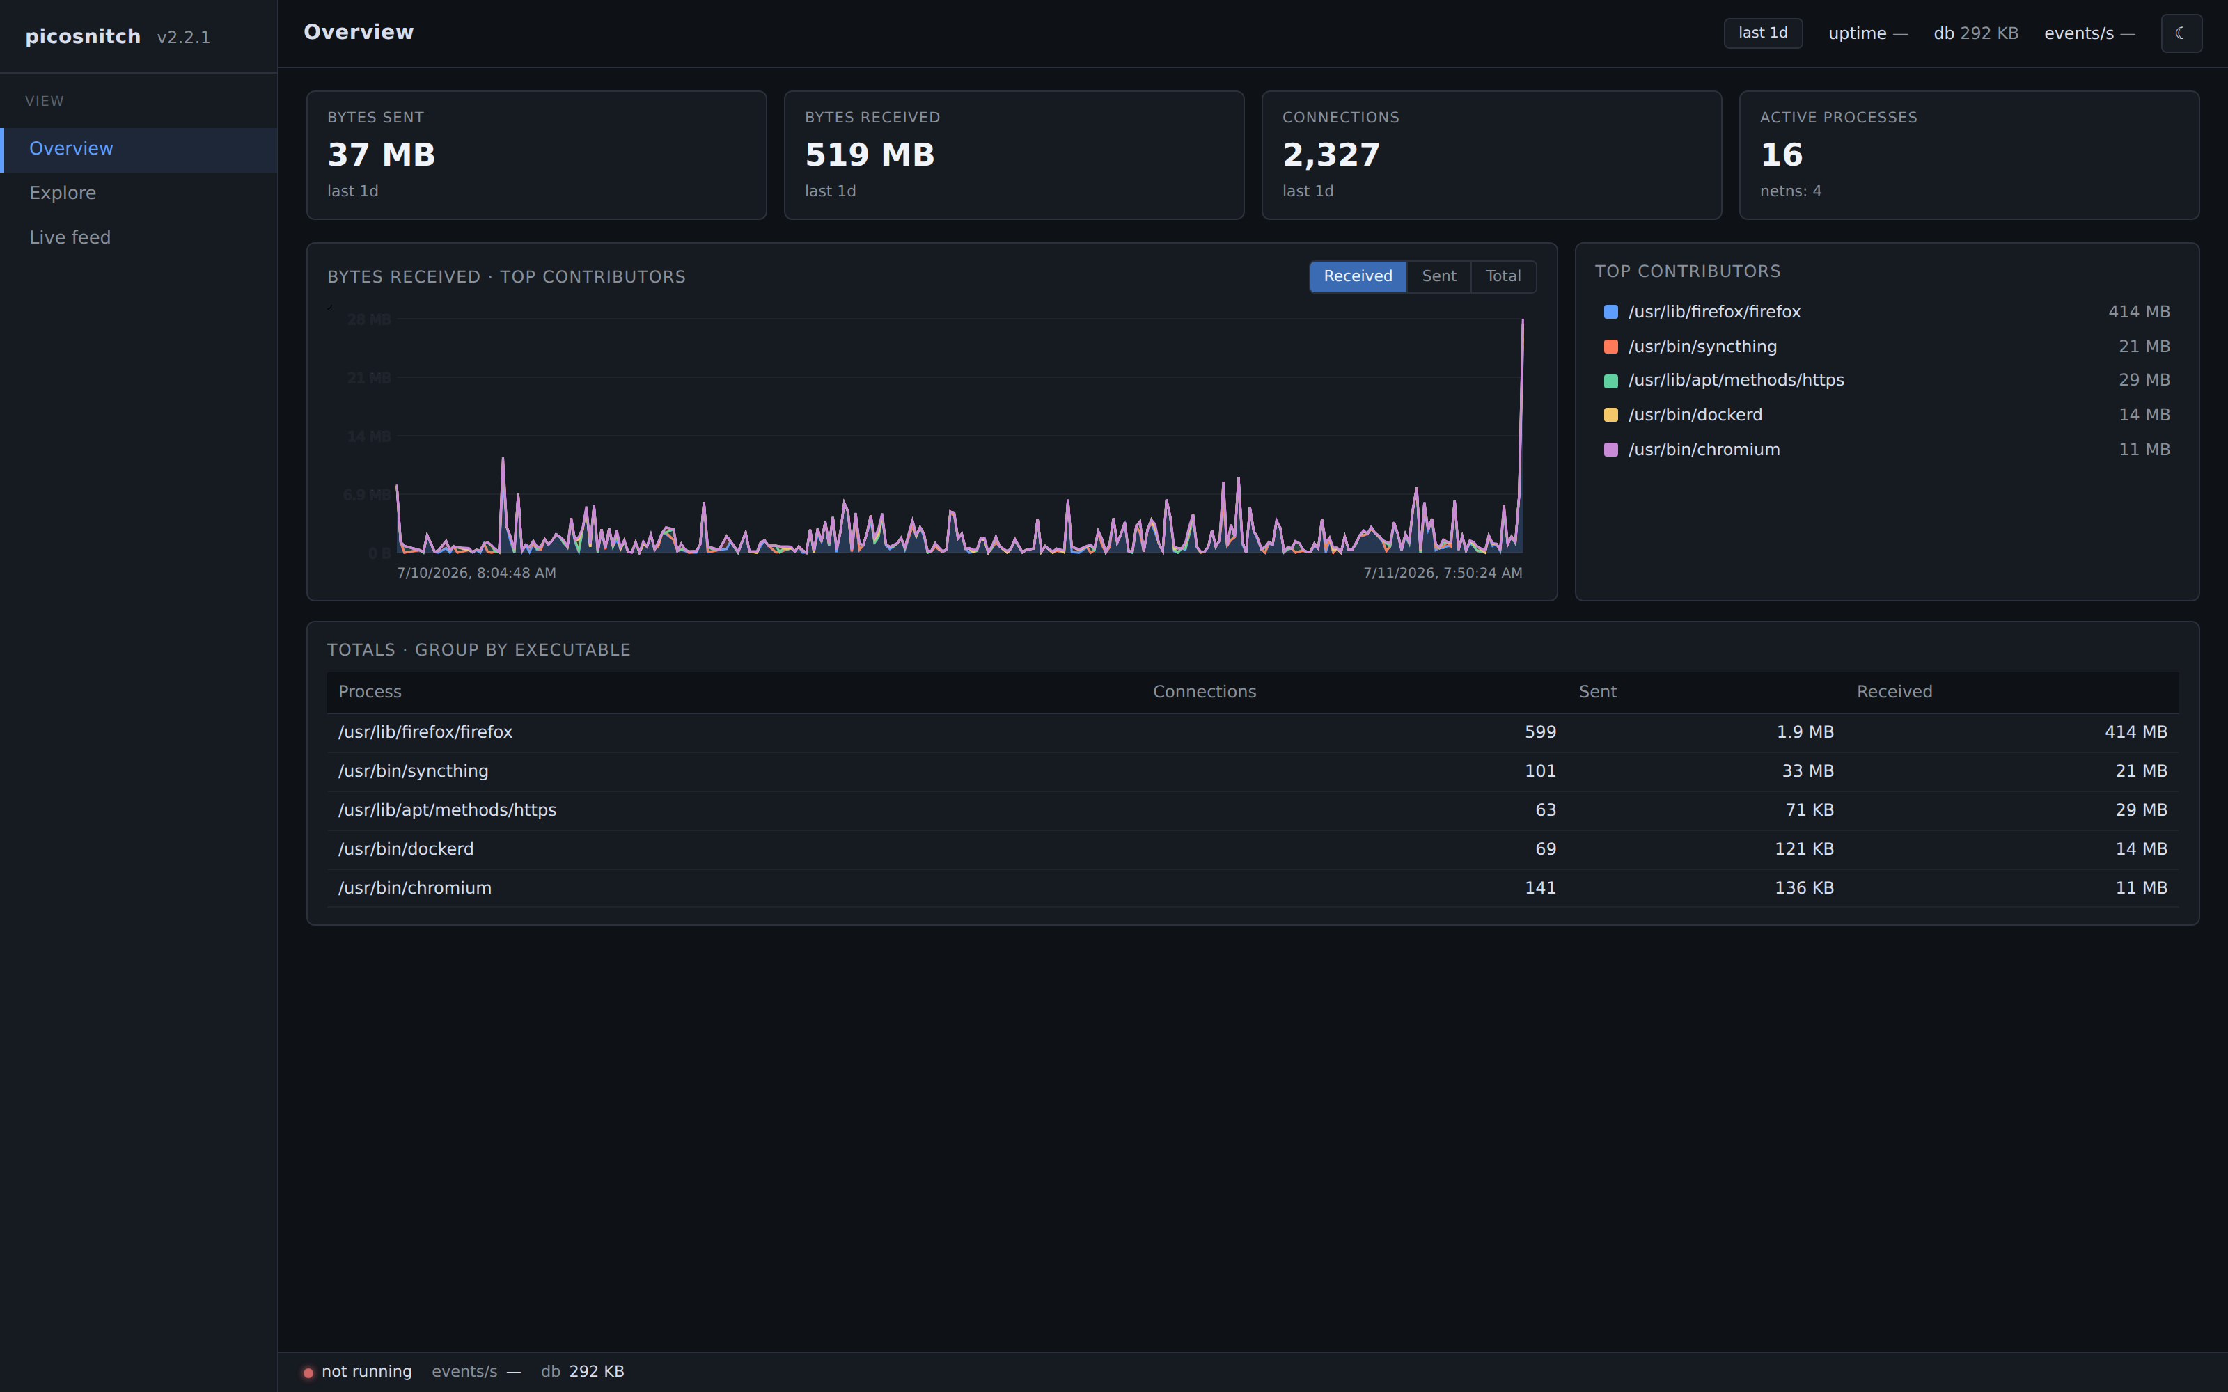2228x1392 pixels.
Task: Click the Bytes Sent 37 MB card
Action: tap(536, 155)
